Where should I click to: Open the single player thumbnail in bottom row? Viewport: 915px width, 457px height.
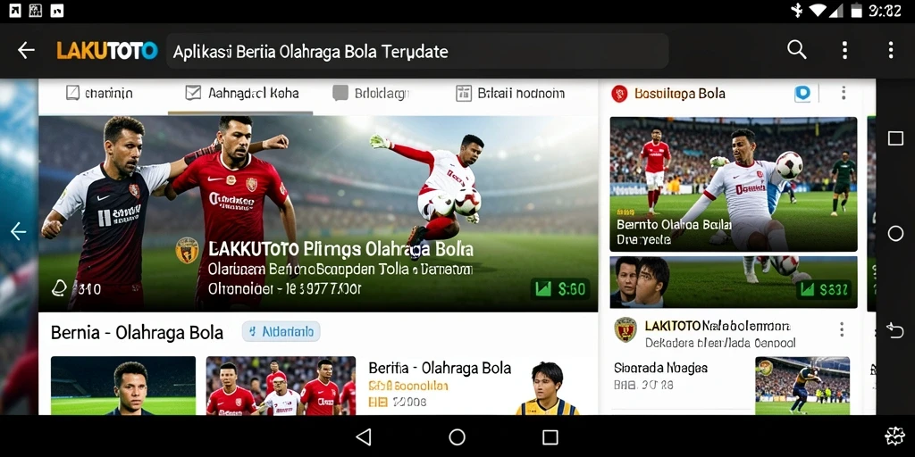pos(123,386)
